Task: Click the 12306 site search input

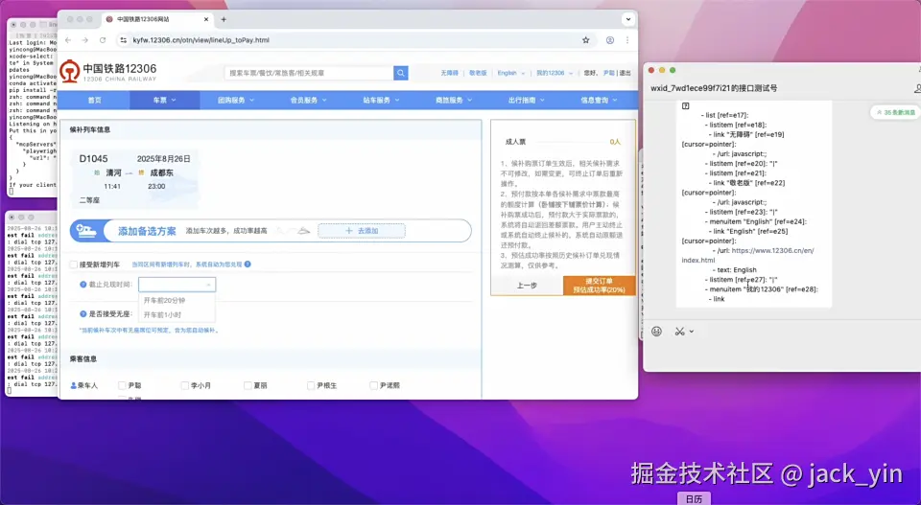Action: 309,73
